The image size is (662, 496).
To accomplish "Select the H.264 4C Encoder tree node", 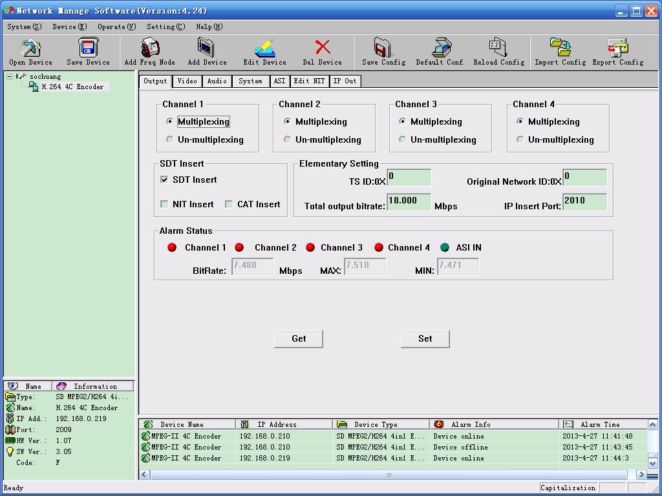I will [x=72, y=87].
